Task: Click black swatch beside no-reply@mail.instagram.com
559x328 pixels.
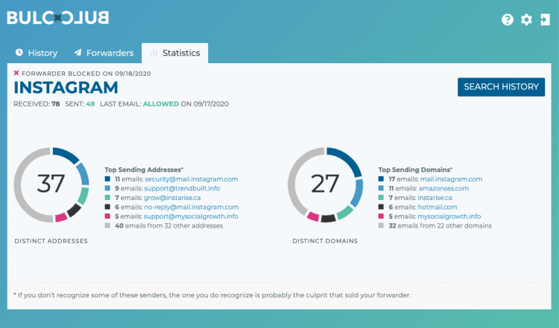Action: pos(107,207)
